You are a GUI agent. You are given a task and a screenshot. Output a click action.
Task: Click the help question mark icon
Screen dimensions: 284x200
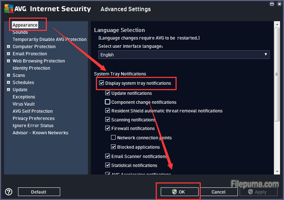tap(9, 192)
